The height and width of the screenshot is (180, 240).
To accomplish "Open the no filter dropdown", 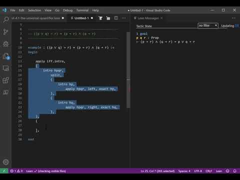I will click(x=208, y=25).
